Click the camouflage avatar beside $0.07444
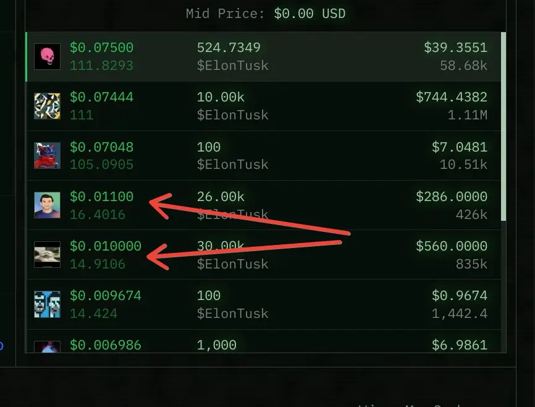 (x=48, y=106)
